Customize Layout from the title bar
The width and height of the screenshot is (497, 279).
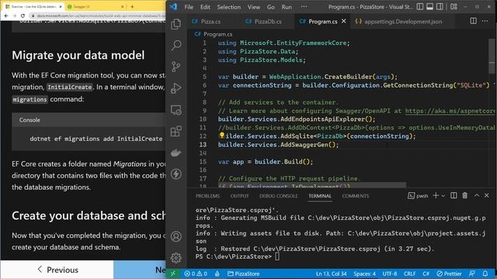454,7
